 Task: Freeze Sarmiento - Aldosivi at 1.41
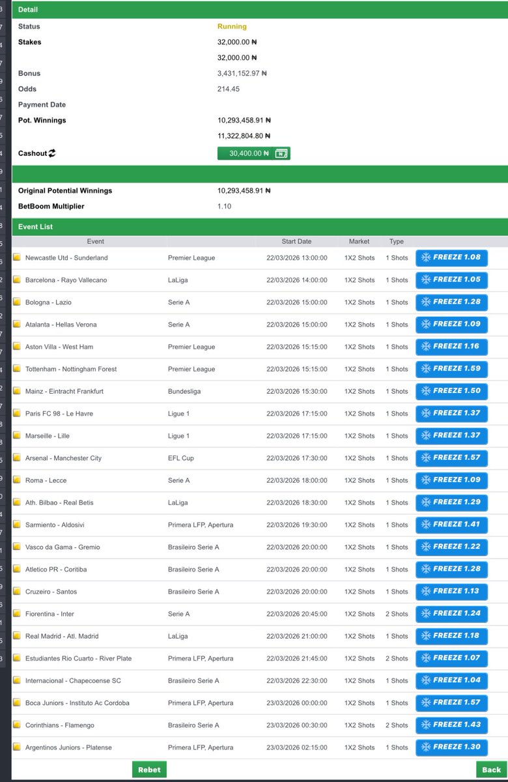(x=451, y=525)
